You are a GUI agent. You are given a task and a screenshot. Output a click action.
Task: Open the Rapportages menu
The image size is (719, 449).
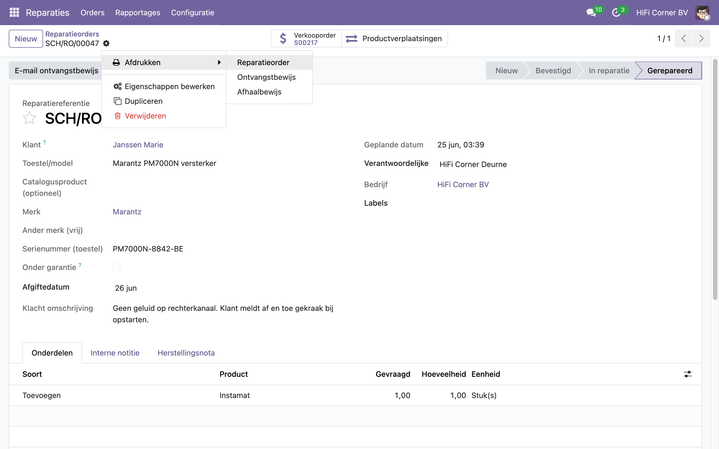[x=138, y=13]
